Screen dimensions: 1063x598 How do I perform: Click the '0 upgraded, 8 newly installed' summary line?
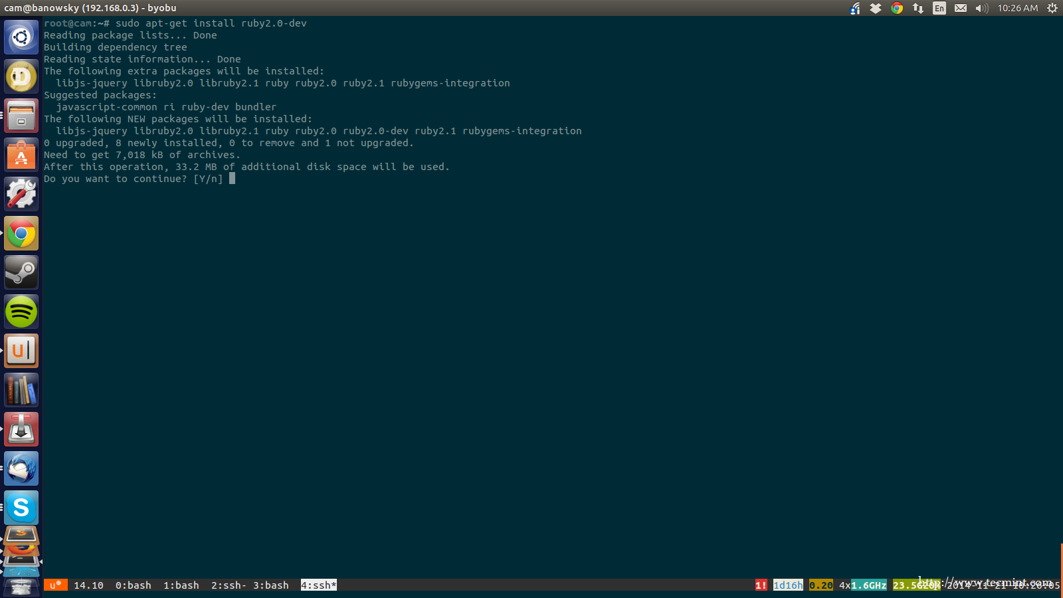[x=229, y=143]
